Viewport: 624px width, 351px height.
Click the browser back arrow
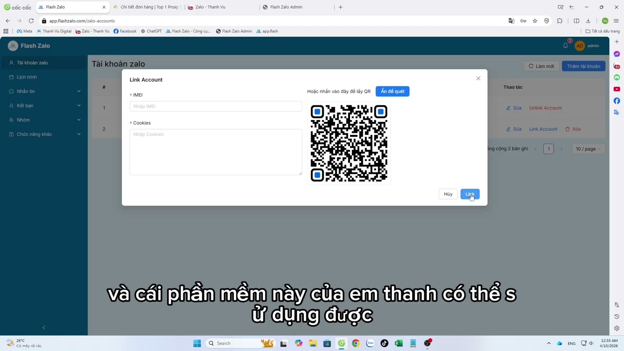8,21
